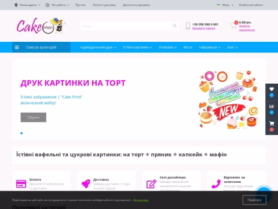Open the 'Про нас' page

pos(81,5)
